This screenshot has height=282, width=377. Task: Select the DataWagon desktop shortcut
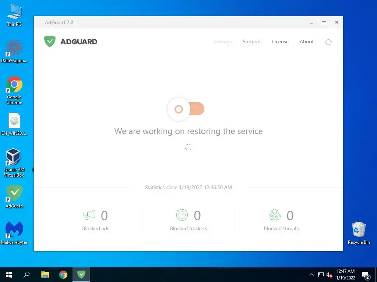(x=14, y=51)
